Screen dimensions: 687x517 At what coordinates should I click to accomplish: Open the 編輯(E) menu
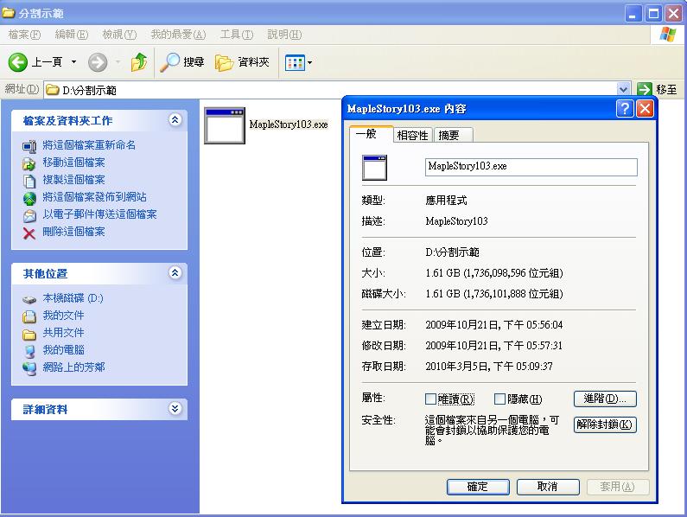pyautogui.click(x=72, y=35)
